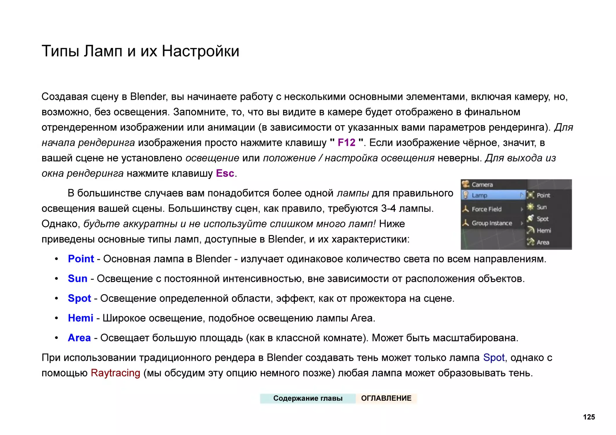616x435 pixels.
Task: Open the Содержание главы link
Action: click(x=308, y=398)
